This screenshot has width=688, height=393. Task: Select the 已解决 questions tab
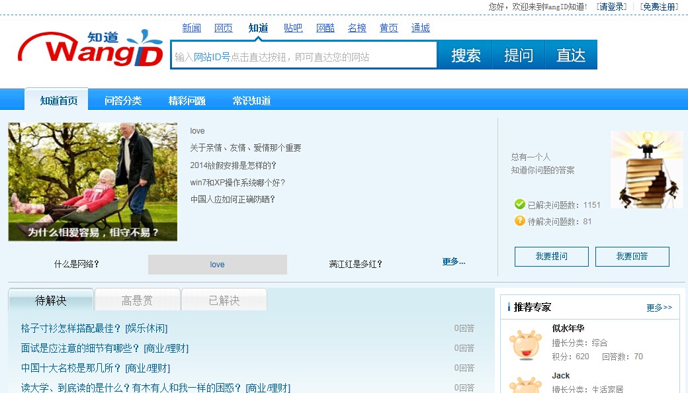click(x=224, y=300)
